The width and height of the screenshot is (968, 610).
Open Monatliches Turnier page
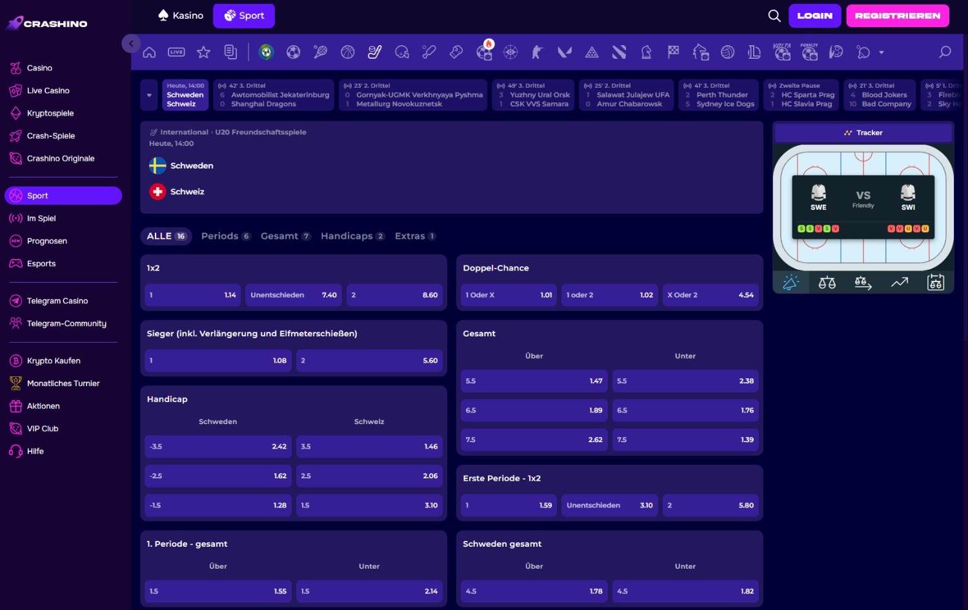[x=63, y=383]
